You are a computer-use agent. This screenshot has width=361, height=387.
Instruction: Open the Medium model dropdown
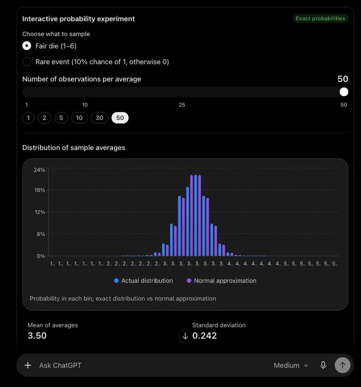[x=291, y=365]
